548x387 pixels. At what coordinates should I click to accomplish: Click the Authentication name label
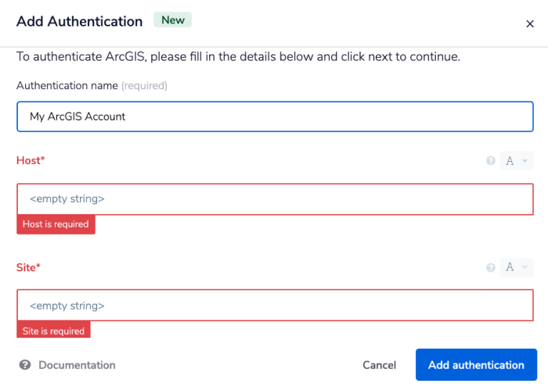click(67, 85)
